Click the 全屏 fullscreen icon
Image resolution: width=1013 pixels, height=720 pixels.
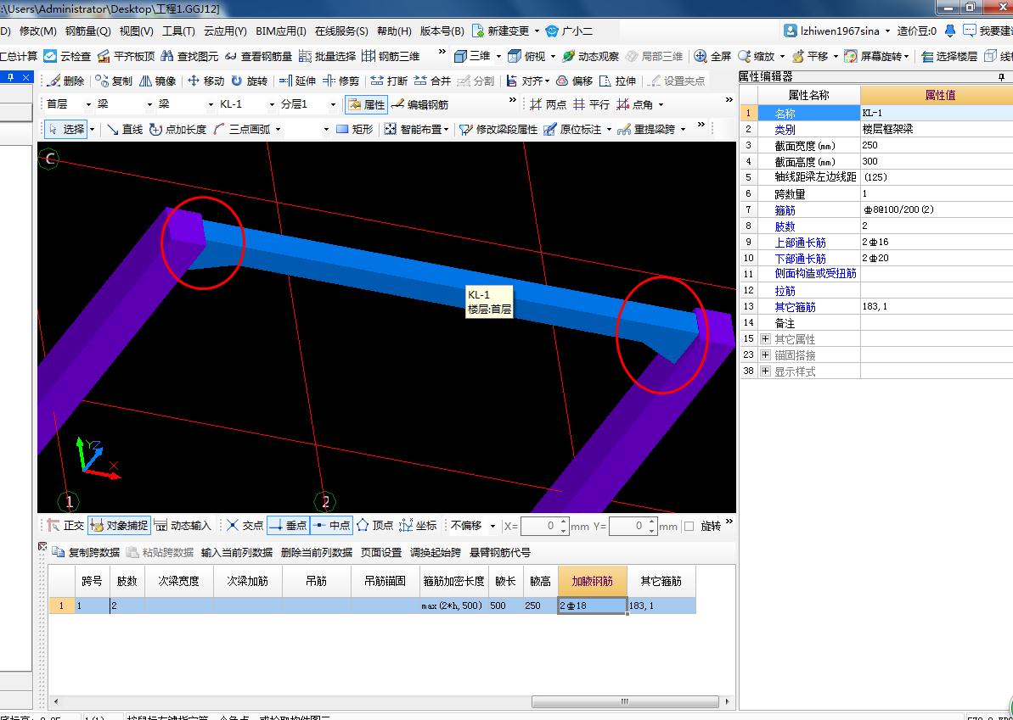(x=701, y=56)
